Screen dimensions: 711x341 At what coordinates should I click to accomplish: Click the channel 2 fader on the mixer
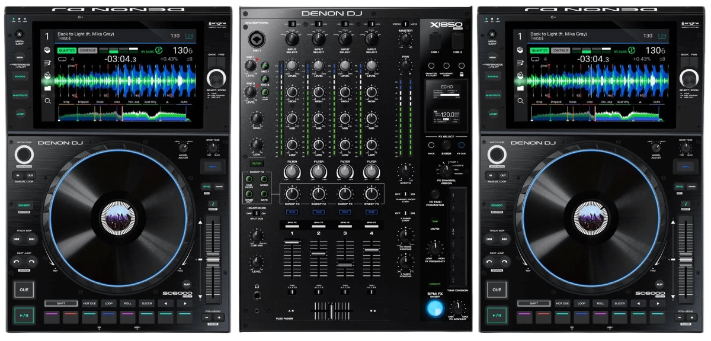click(x=319, y=254)
